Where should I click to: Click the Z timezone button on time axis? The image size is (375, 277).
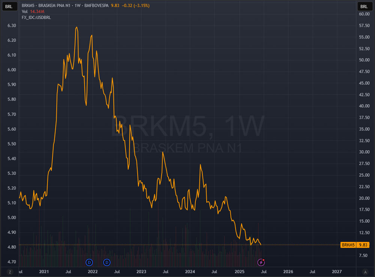coord(10,272)
